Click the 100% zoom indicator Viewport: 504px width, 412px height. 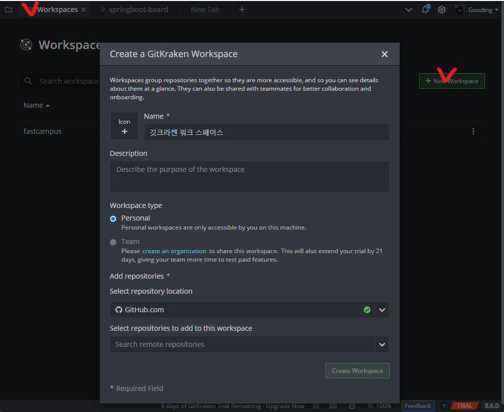[379, 406]
